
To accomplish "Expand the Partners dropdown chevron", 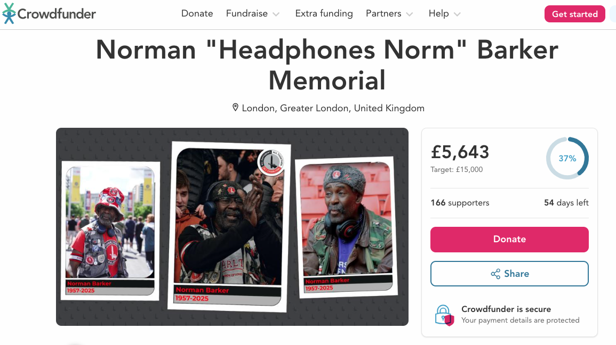I will click(x=410, y=14).
